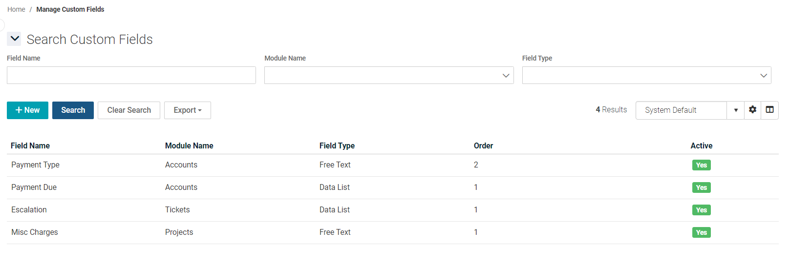The image size is (790, 270).
Task: Click the Export dropdown button
Action: coord(187,110)
